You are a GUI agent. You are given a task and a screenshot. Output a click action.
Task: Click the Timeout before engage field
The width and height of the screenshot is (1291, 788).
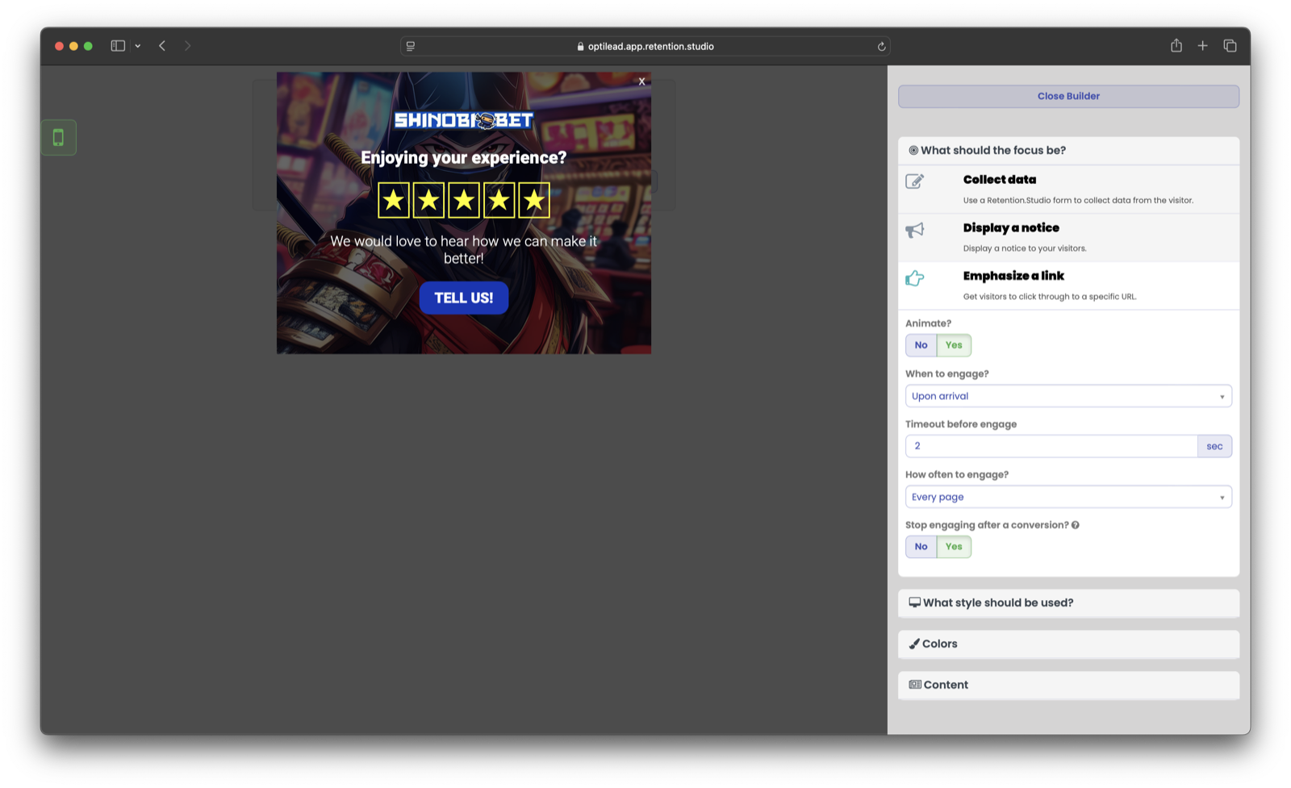[1051, 446]
